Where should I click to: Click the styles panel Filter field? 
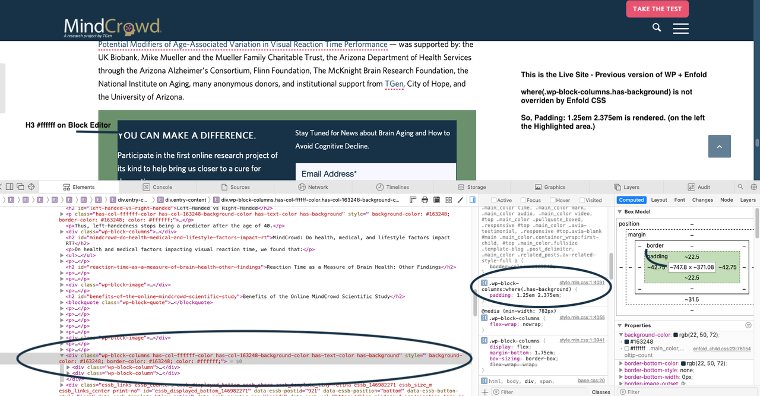(539, 392)
